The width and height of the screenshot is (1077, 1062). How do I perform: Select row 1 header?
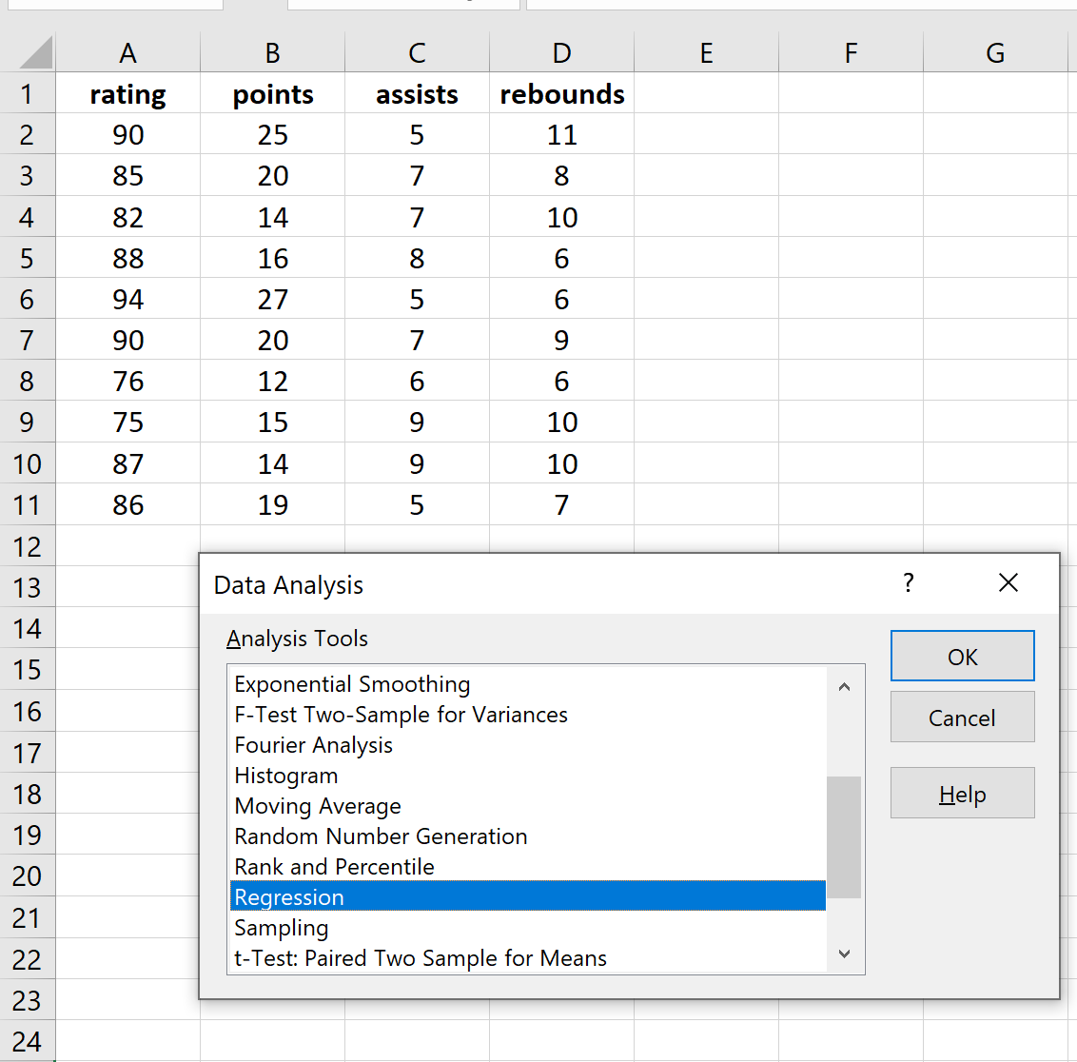click(28, 93)
